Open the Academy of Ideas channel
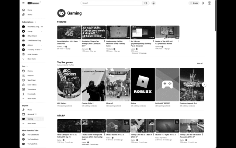 [33, 50]
